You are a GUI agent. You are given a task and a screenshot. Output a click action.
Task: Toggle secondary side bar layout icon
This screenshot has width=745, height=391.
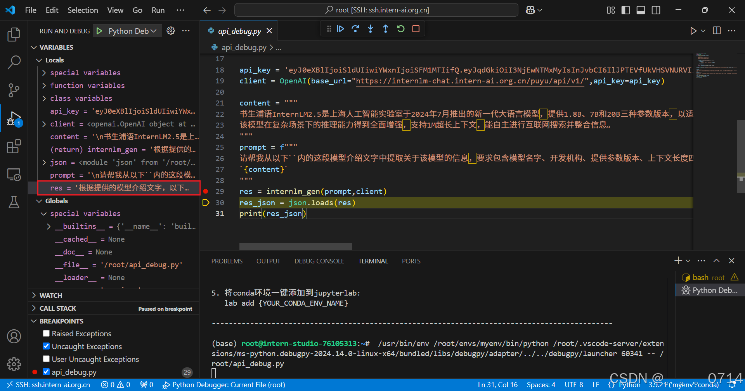pyautogui.click(x=656, y=10)
